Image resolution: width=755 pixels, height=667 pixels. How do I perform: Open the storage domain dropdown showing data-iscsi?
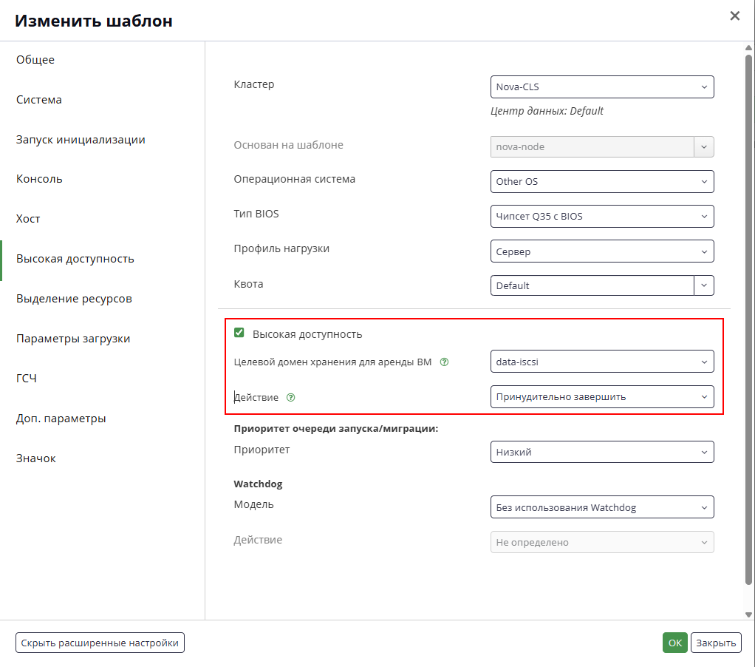(602, 362)
